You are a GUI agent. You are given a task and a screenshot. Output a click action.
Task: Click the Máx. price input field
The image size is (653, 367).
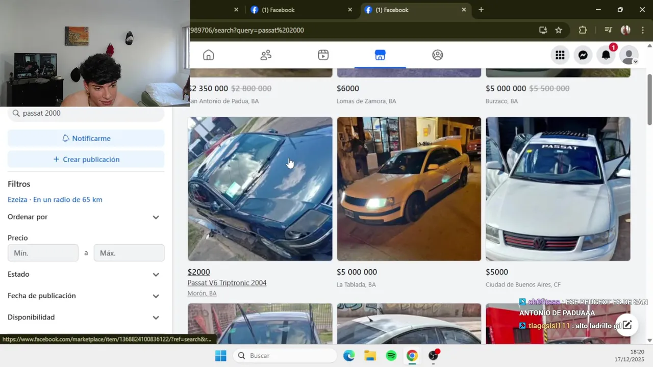tap(129, 253)
